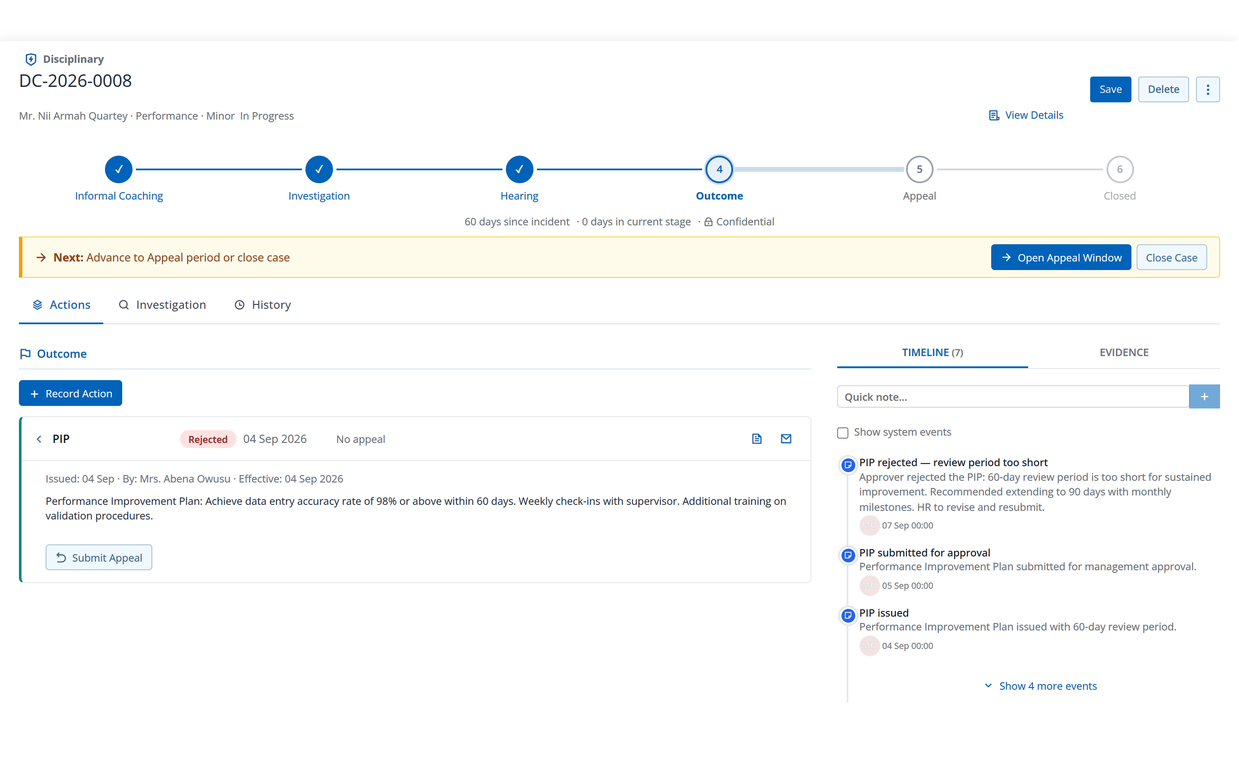Open the three-dot more options menu
This screenshot has height=774, width=1239.
point(1207,89)
